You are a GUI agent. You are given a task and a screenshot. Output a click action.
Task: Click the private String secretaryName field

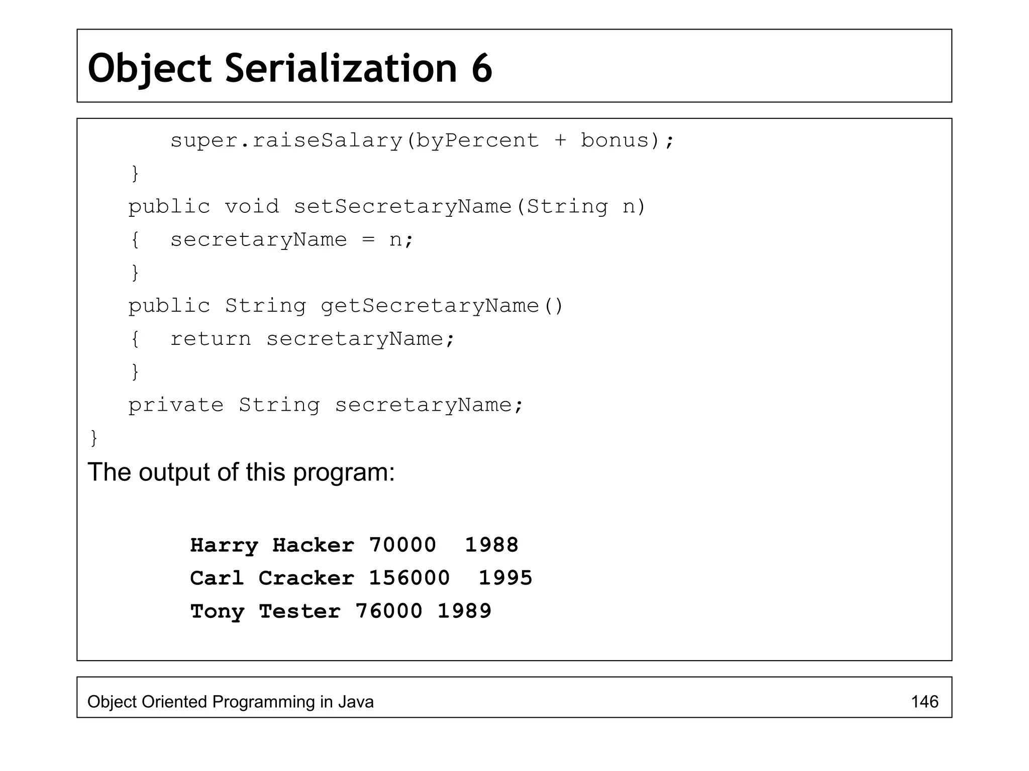[x=326, y=405]
